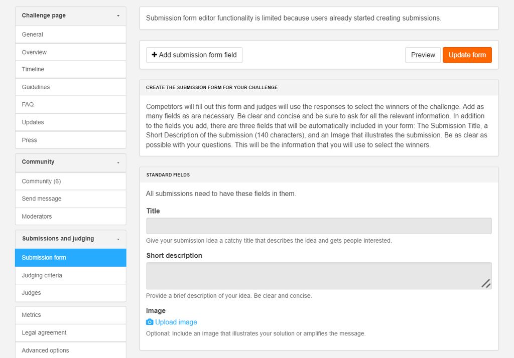Viewport: 514px width, 358px height.
Task: Click the Submissions and judging header
Action: click(70, 239)
